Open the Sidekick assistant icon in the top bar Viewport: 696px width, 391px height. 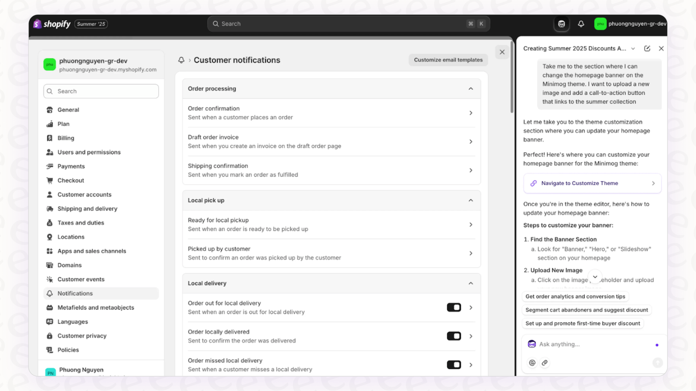[x=561, y=24]
